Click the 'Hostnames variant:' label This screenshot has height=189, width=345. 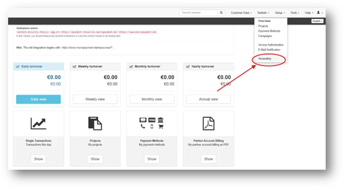coord(27,28)
